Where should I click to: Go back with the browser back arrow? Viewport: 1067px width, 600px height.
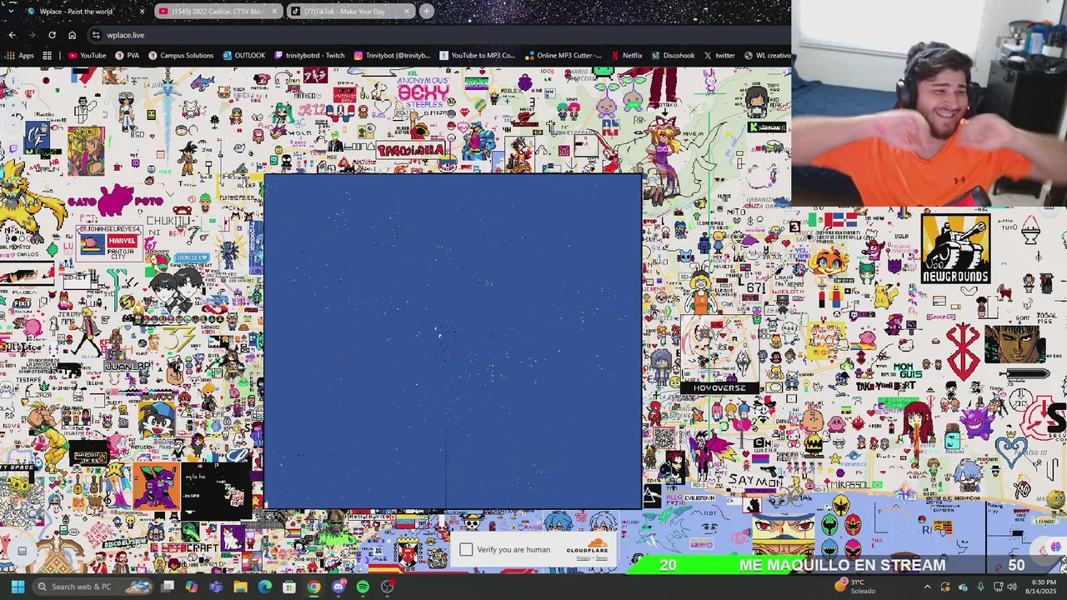click(x=12, y=35)
